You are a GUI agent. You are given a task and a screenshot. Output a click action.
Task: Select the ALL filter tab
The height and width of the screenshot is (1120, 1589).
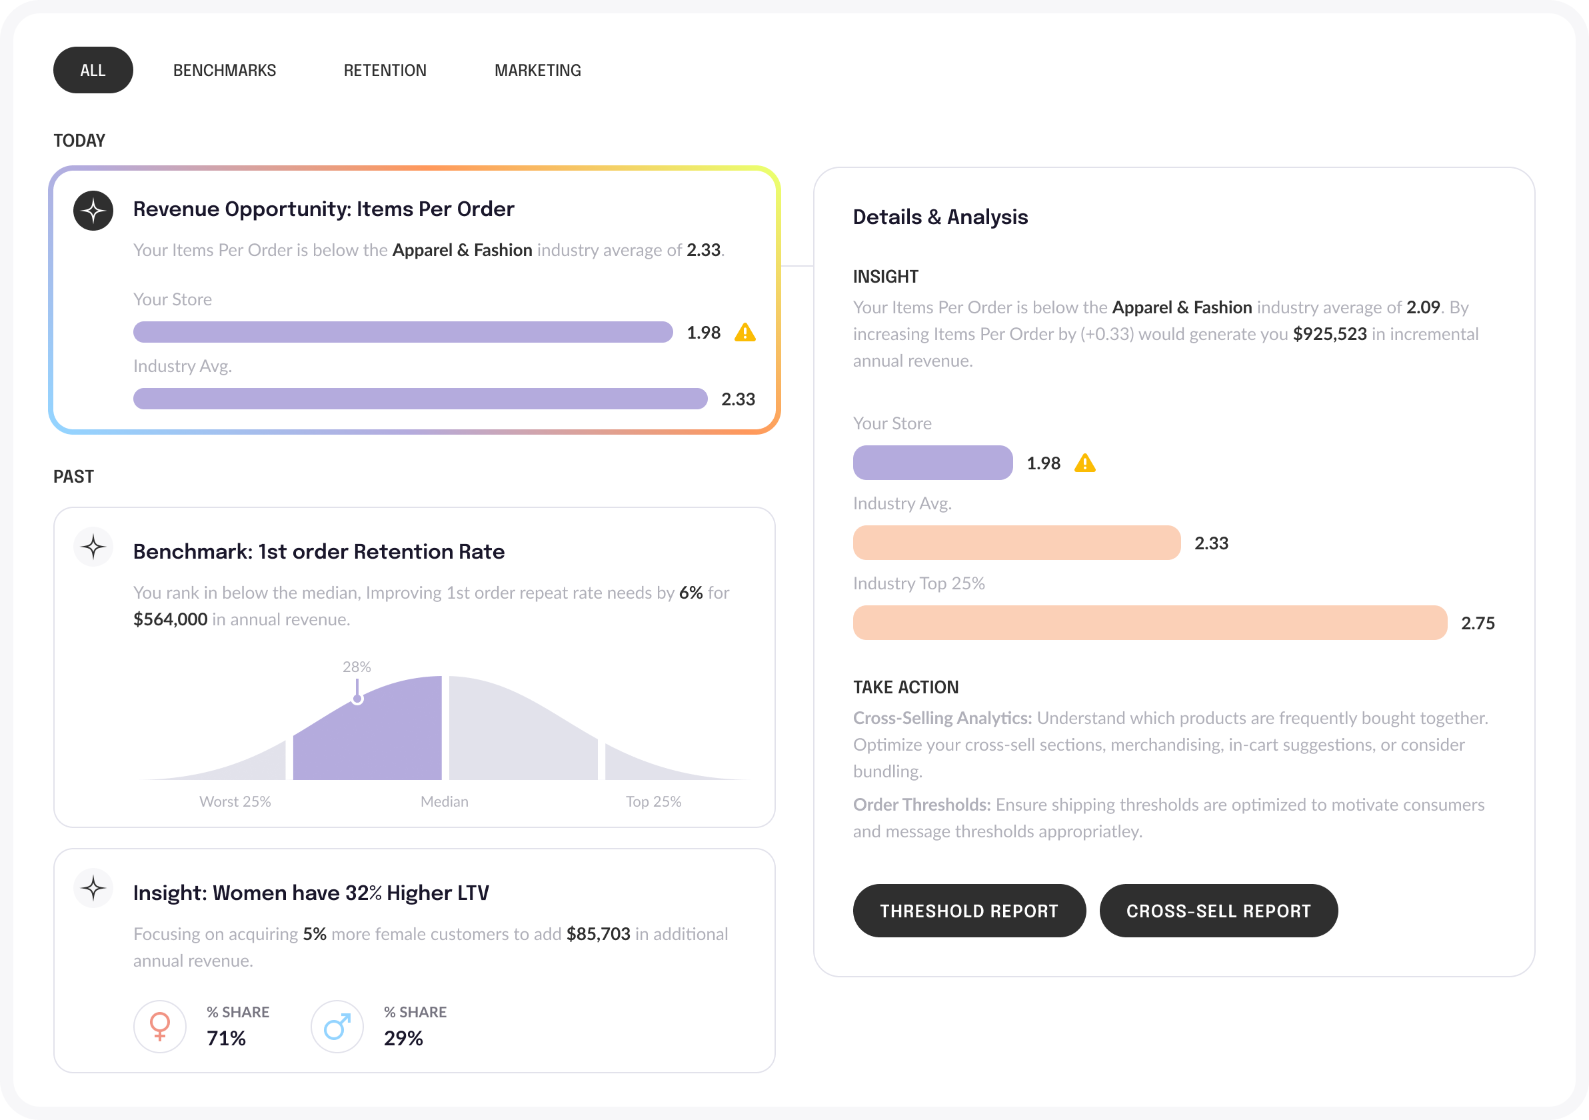pyautogui.click(x=93, y=70)
